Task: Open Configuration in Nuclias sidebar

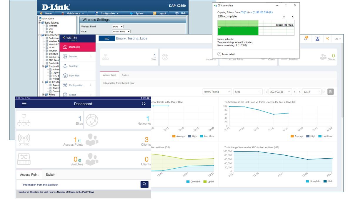Action: click(x=78, y=85)
